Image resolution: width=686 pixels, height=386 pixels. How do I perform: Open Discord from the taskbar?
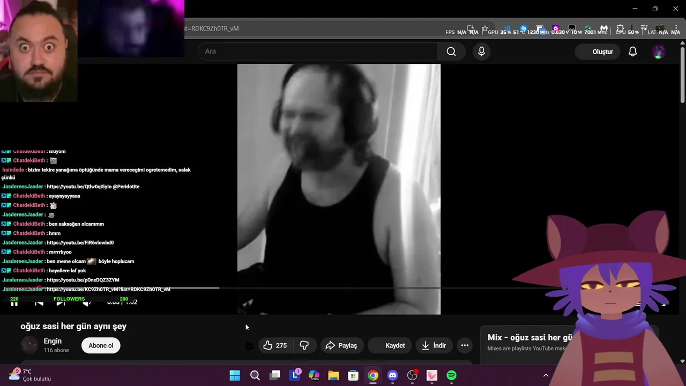pyautogui.click(x=393, y=375)
